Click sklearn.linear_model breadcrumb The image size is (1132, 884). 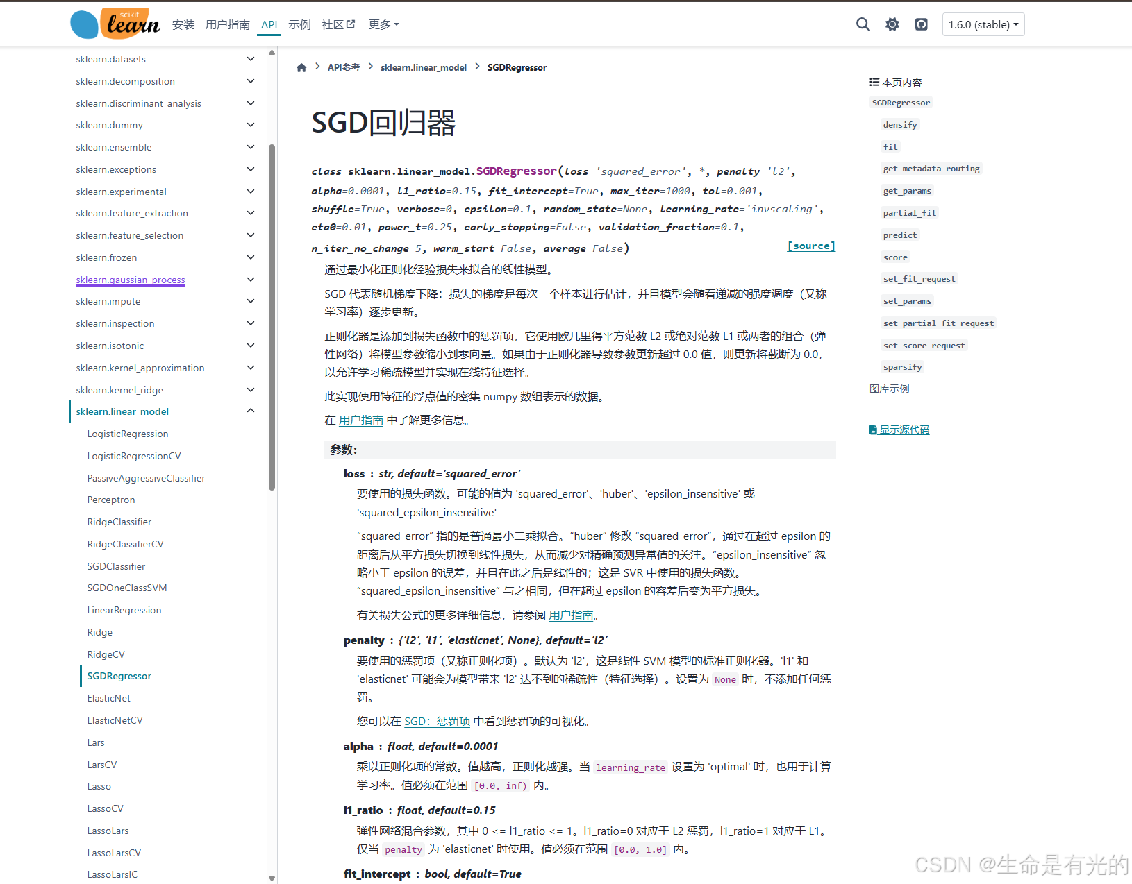point(424,67)
